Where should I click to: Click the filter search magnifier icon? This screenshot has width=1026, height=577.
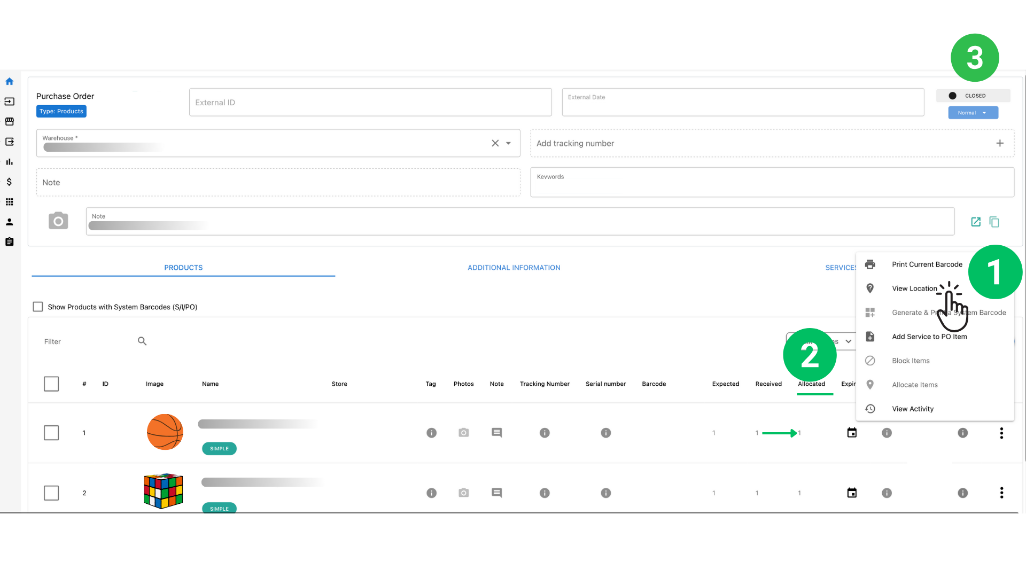pyautogui.click(x=142, y=341)
